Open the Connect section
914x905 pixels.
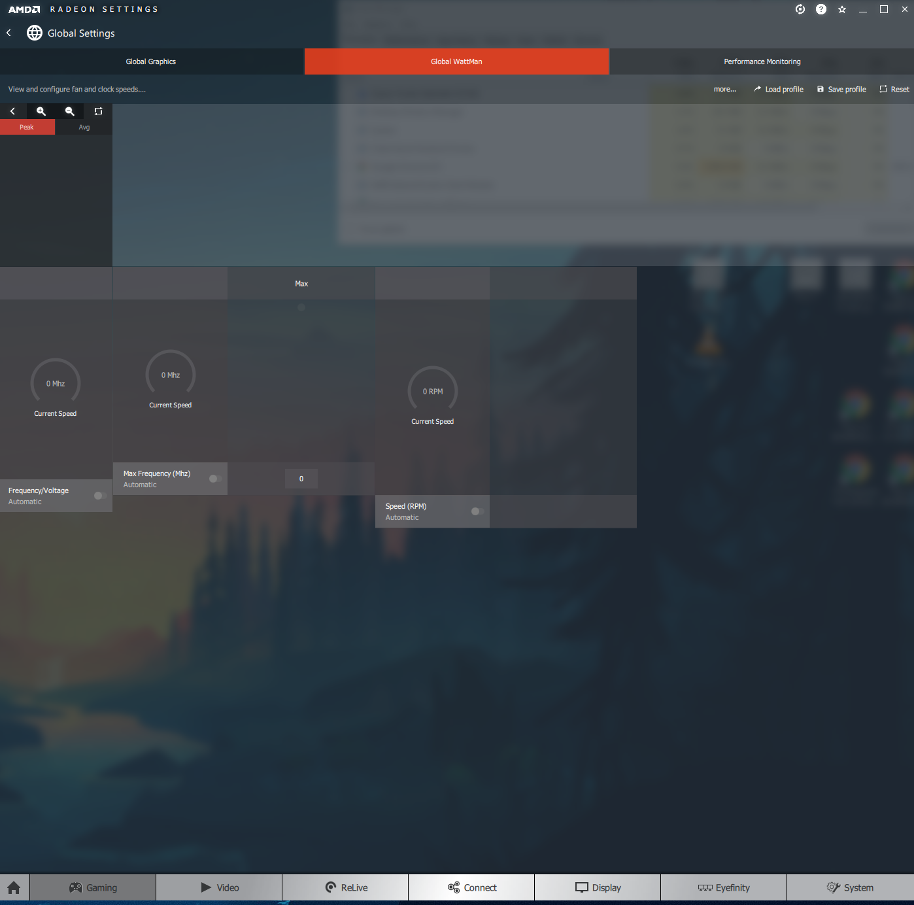471,887
